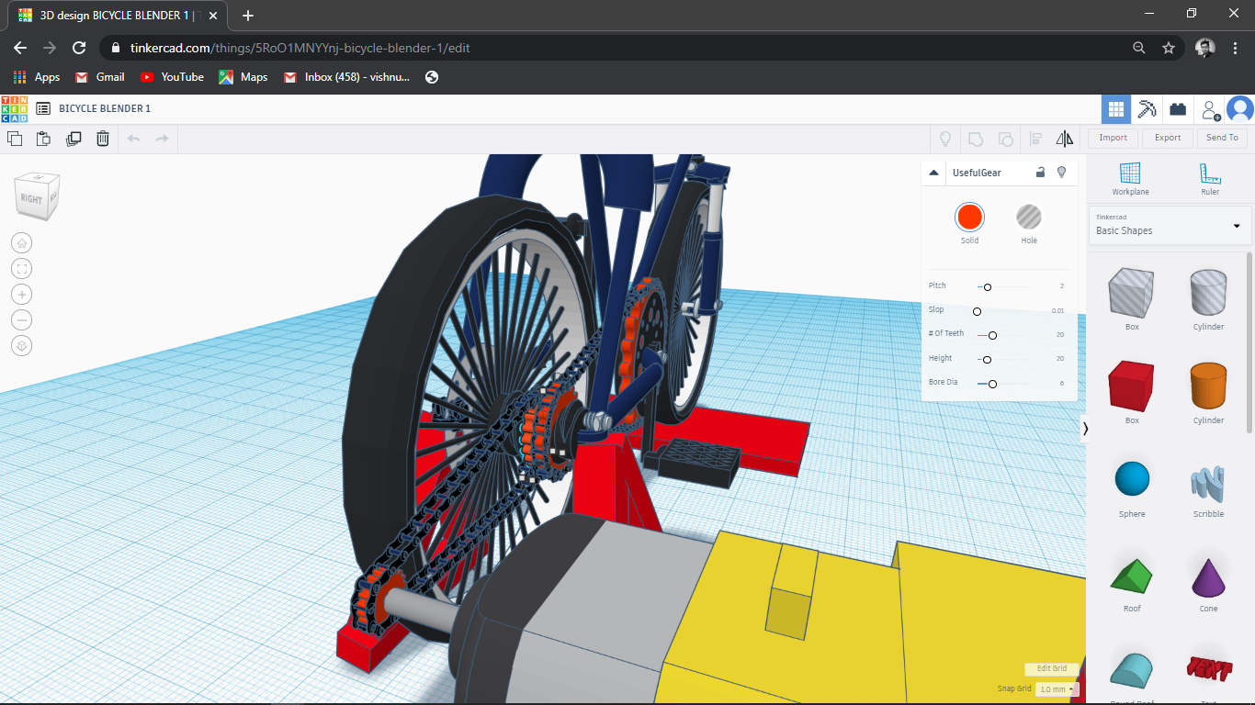Image resolution: width=1255 pixels, height=705 pixels.
Task: Toggle the perspective/orthographic view button
Action: (x=22, y=346)
